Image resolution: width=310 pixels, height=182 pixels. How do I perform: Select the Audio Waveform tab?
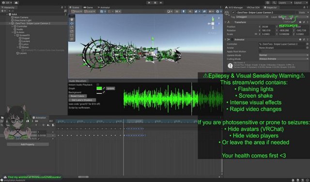point(77,81)
